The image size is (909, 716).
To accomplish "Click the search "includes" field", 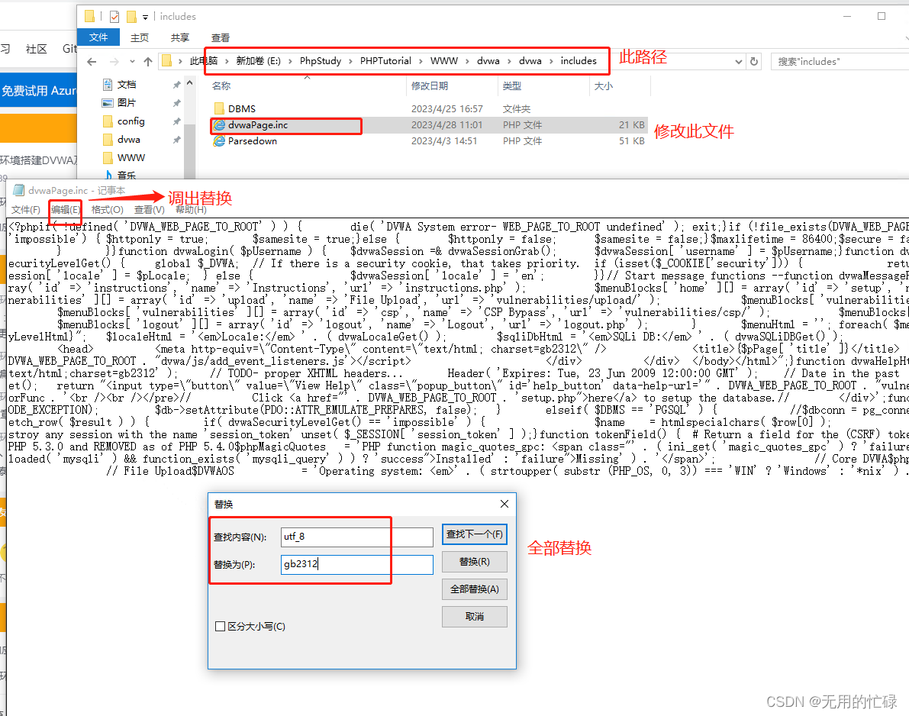I will 840,62.
